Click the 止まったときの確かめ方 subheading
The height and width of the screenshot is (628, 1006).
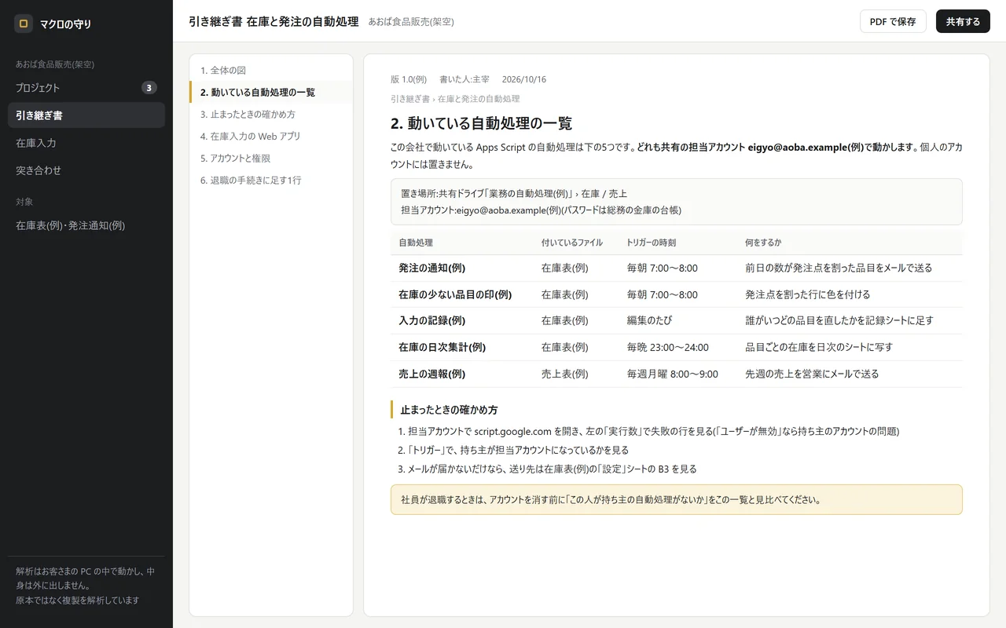coord(449,410)
